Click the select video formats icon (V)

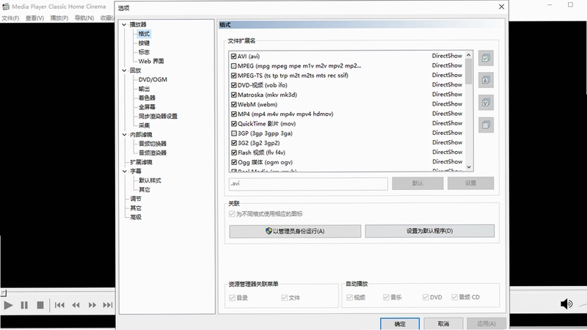point(486,103)
